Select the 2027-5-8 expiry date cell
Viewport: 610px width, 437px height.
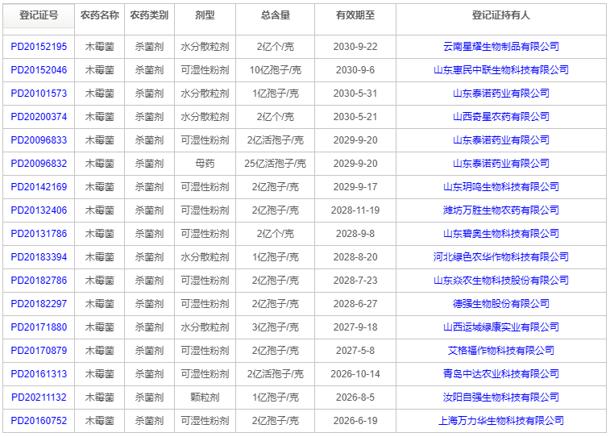(x=355, y=350)
